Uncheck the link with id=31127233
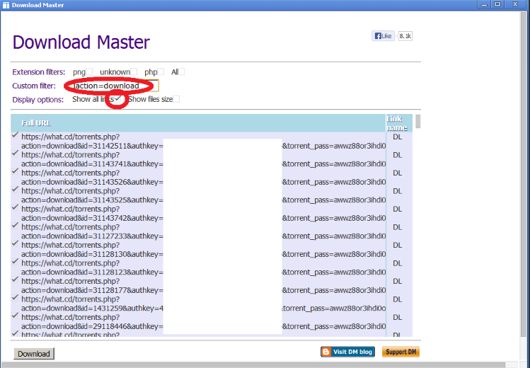The width and height of the screenshot is (530, 368). [x=15, y=226]
